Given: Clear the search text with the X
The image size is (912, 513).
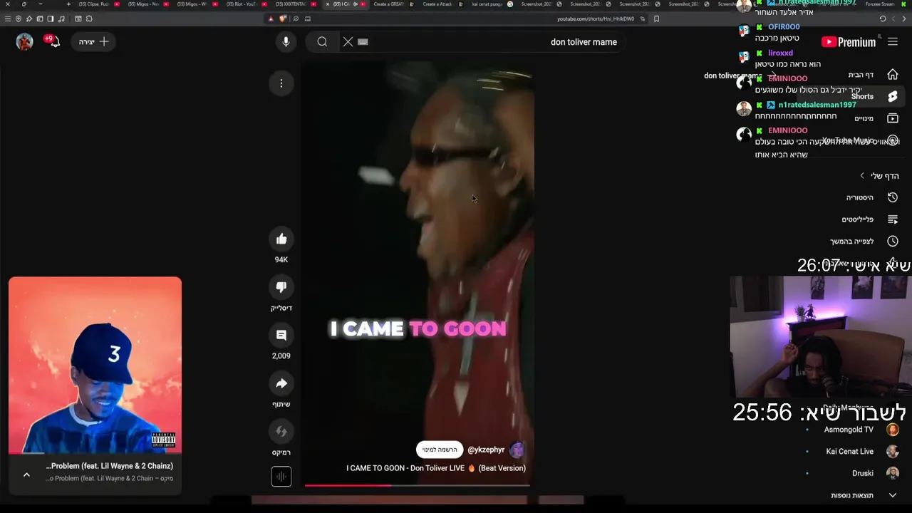Looking at the screenshot, I should [x=348, y=42].
